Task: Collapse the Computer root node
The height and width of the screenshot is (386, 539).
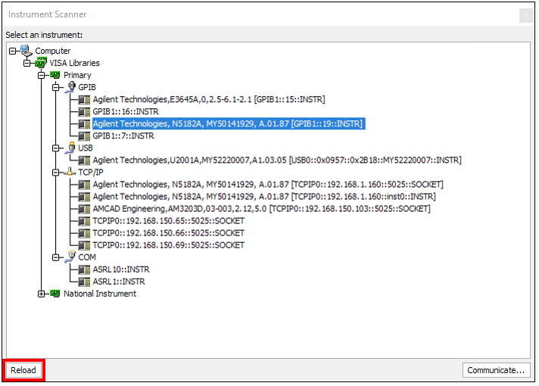Action: pyautogui.click(x=12, y=51)
